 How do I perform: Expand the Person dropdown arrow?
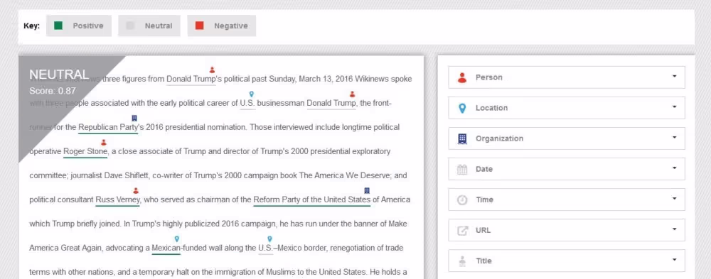tap(674, 77)
